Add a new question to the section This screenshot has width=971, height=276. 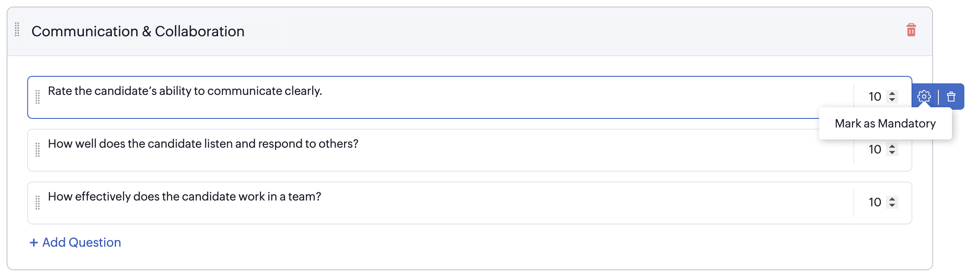coord(81,243)
